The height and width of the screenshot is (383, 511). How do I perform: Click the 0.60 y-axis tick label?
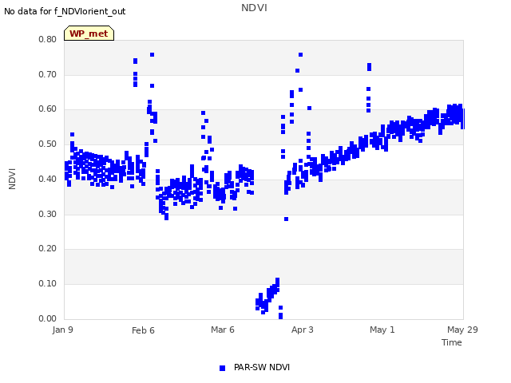coord(48,109)
